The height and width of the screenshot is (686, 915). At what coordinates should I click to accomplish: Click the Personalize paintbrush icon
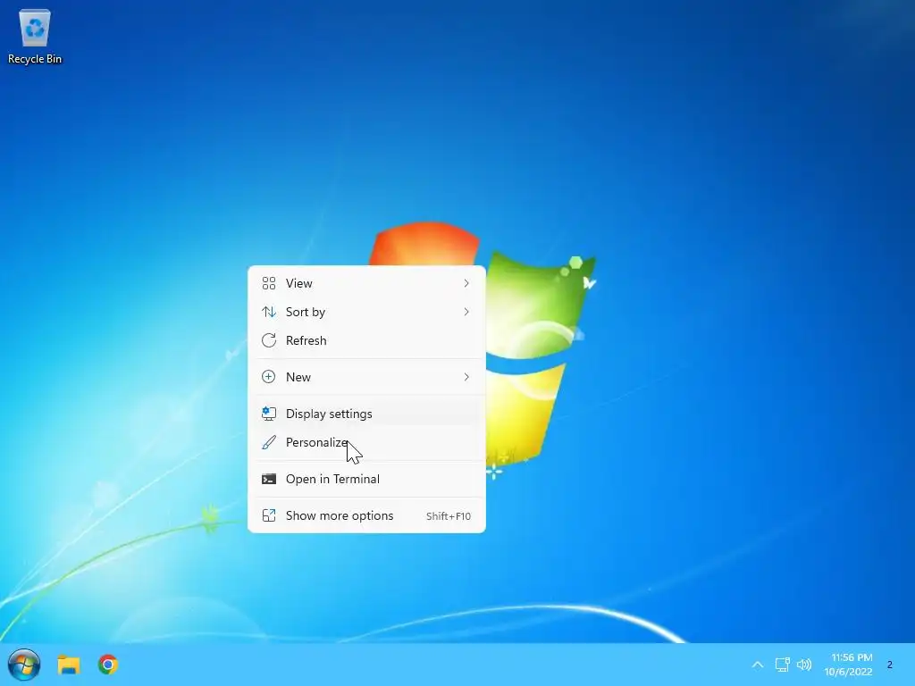[x=268, y=443]
